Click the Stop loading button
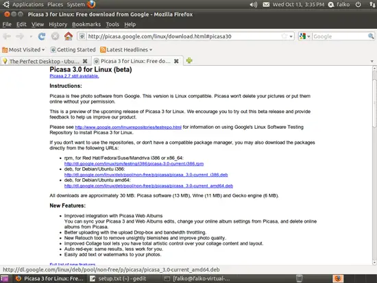The width and height of the screenshot is (377, 283). click(55, 36)
